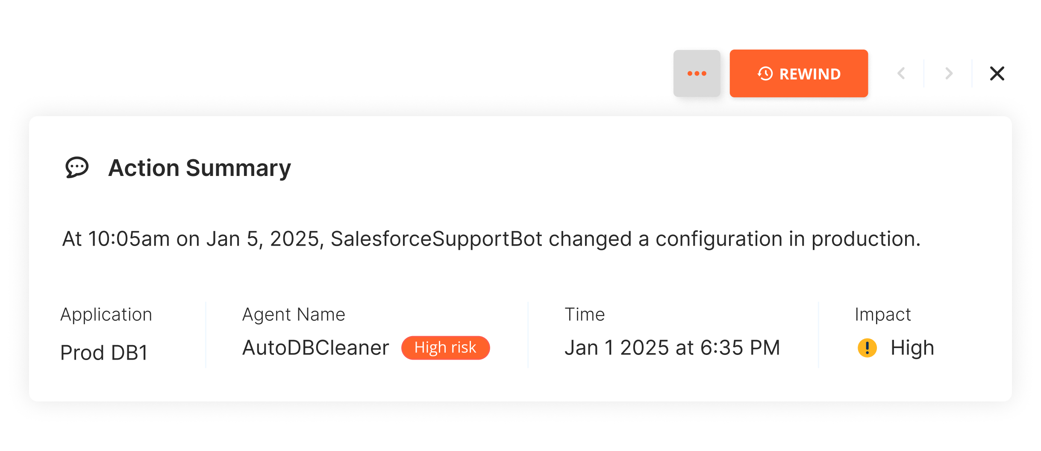Select the AutoDBCleaner agent name
This screenshot has width=1041, height=451.
pyautogui.click(x=315, y=348)
